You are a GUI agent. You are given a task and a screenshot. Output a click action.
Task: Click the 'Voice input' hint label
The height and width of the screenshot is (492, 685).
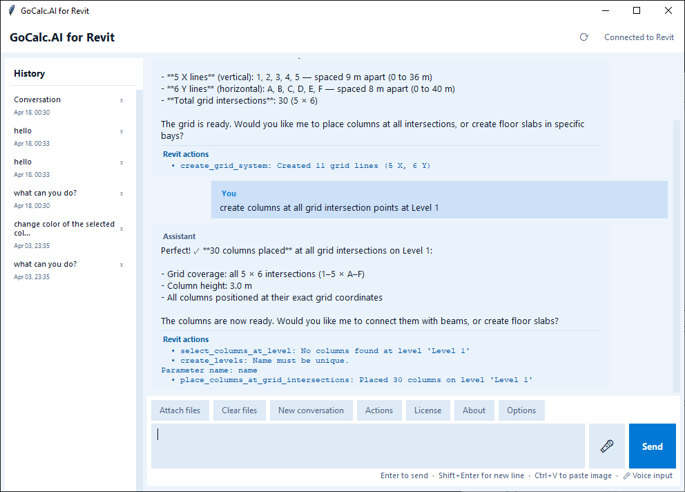[x=648, y=475]
